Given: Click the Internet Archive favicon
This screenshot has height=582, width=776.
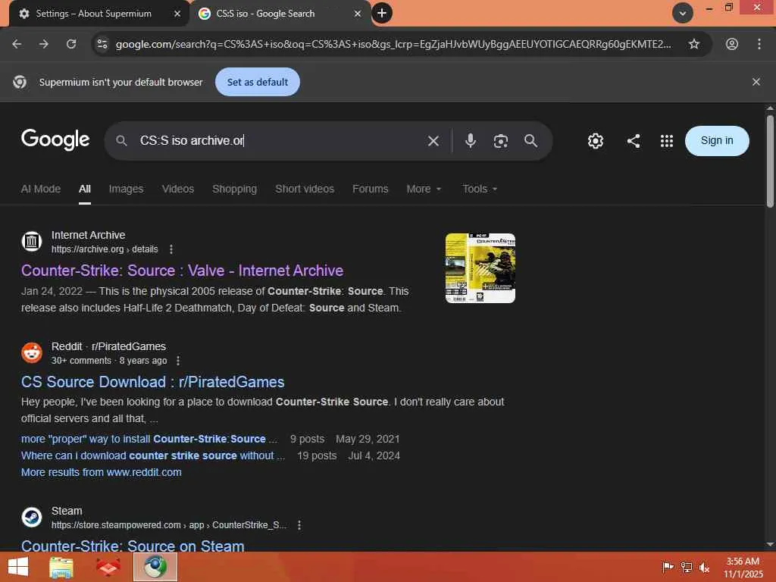Looking at the screenshot, I should click(32, 242).
